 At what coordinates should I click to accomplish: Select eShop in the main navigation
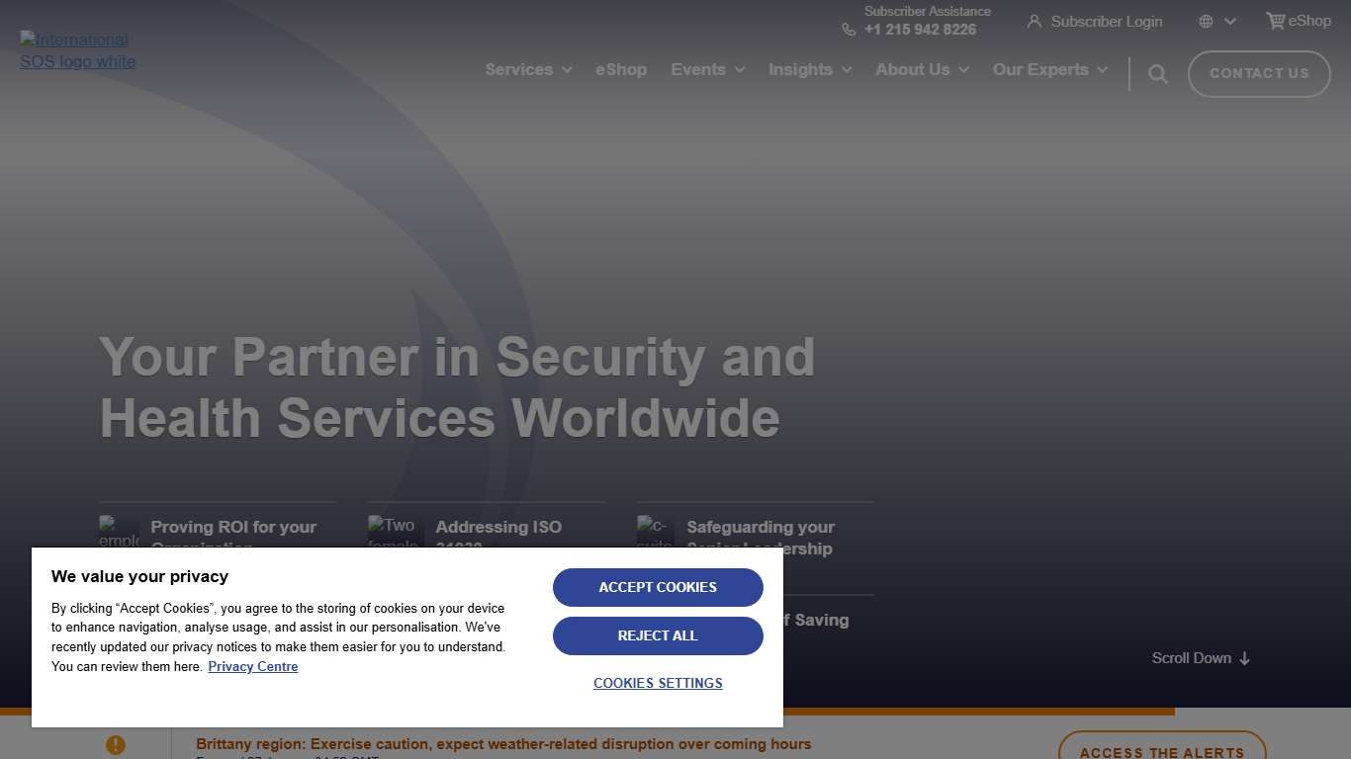click(621, 70)
